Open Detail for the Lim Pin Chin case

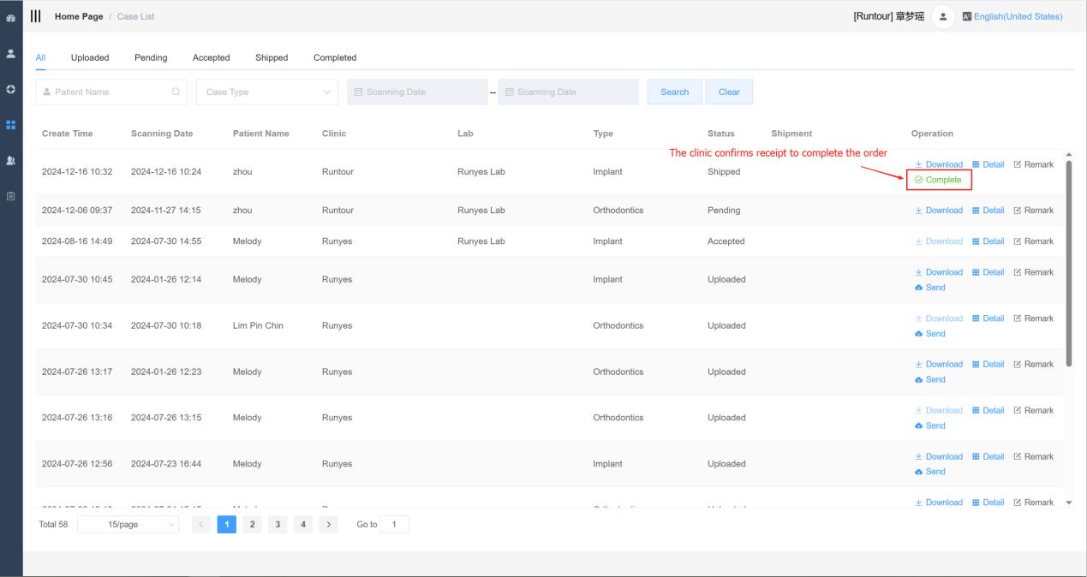tap(988, 318)
